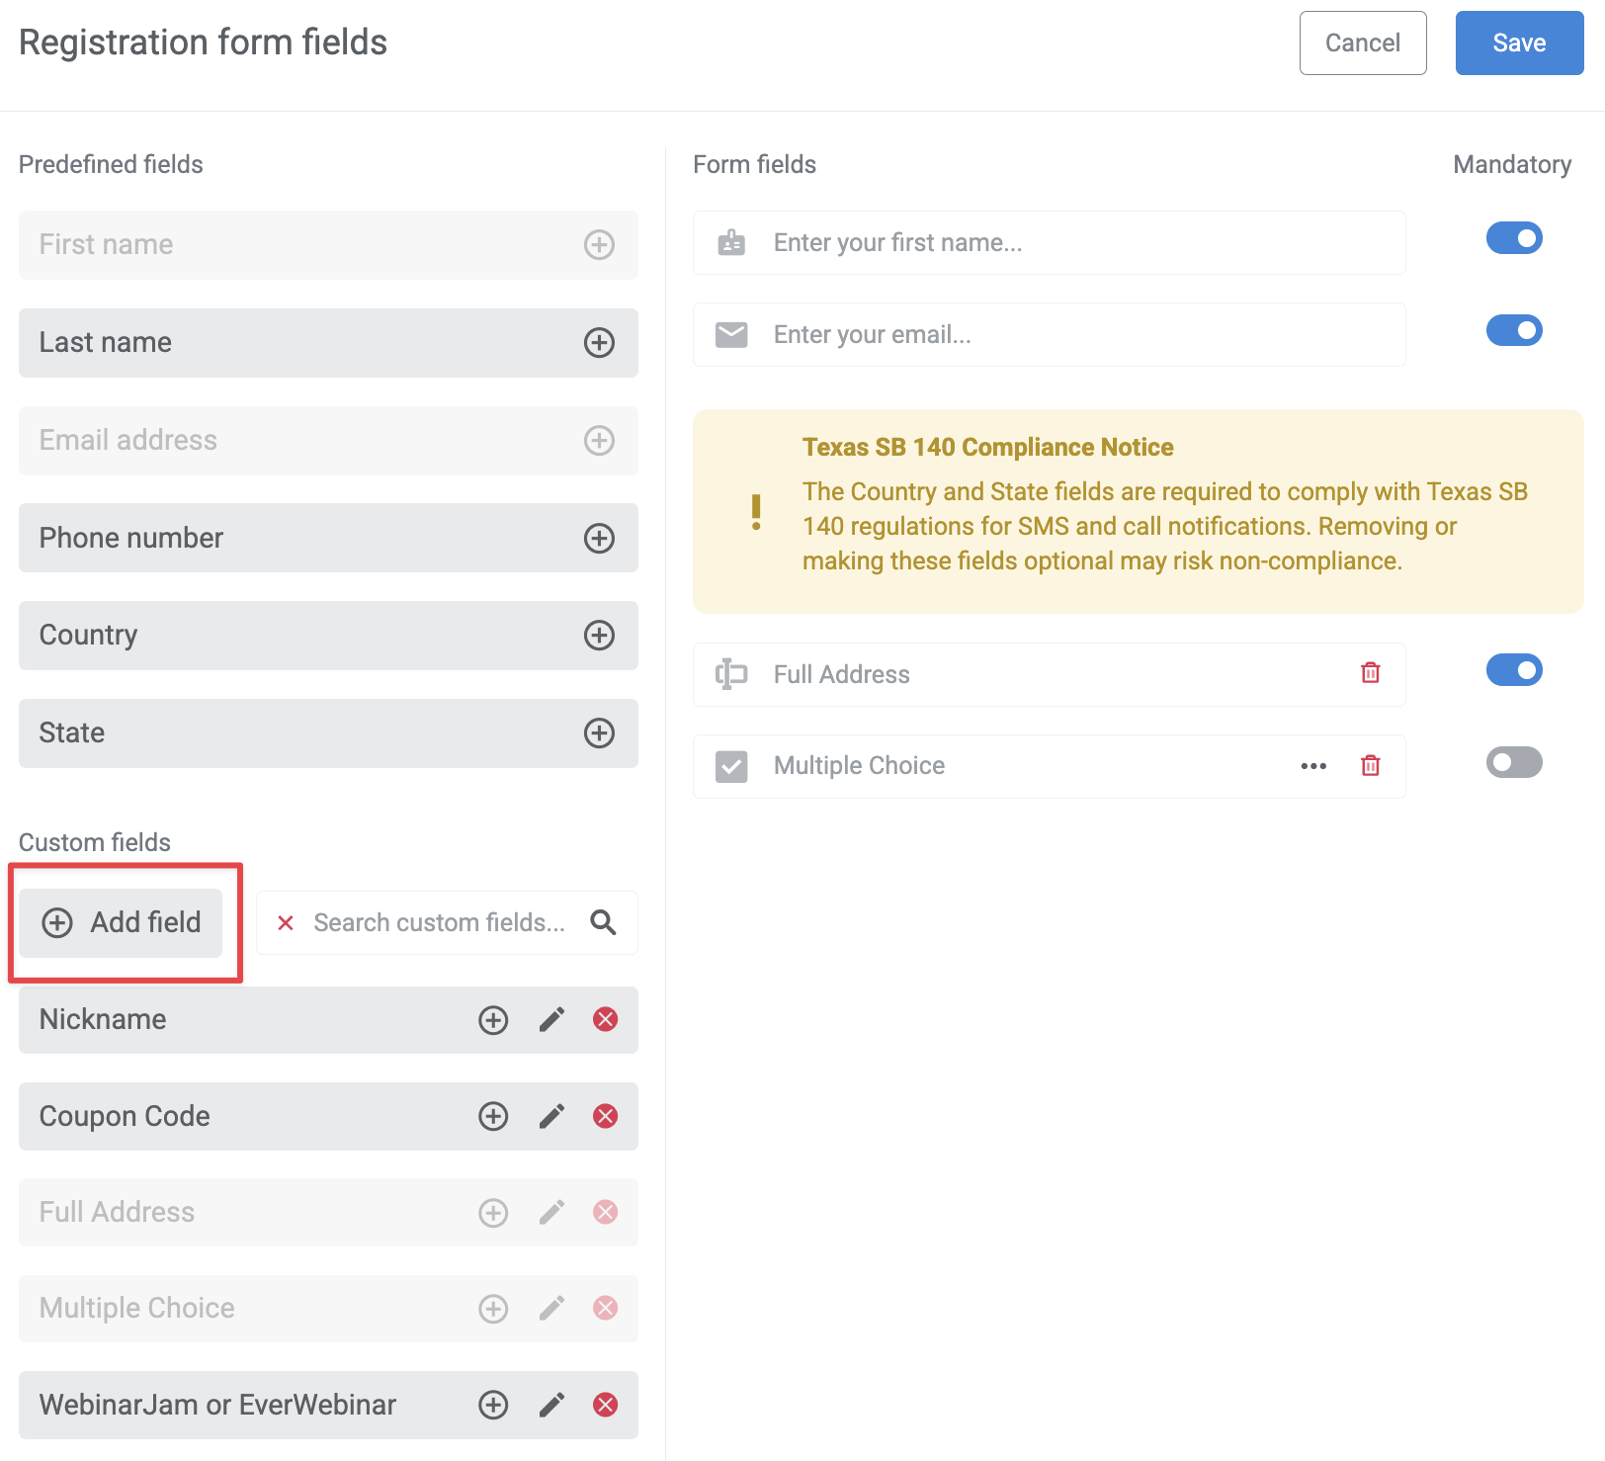1605x1461 pixels.
Task: Save the registration form changes
Action: [1519, 43]
